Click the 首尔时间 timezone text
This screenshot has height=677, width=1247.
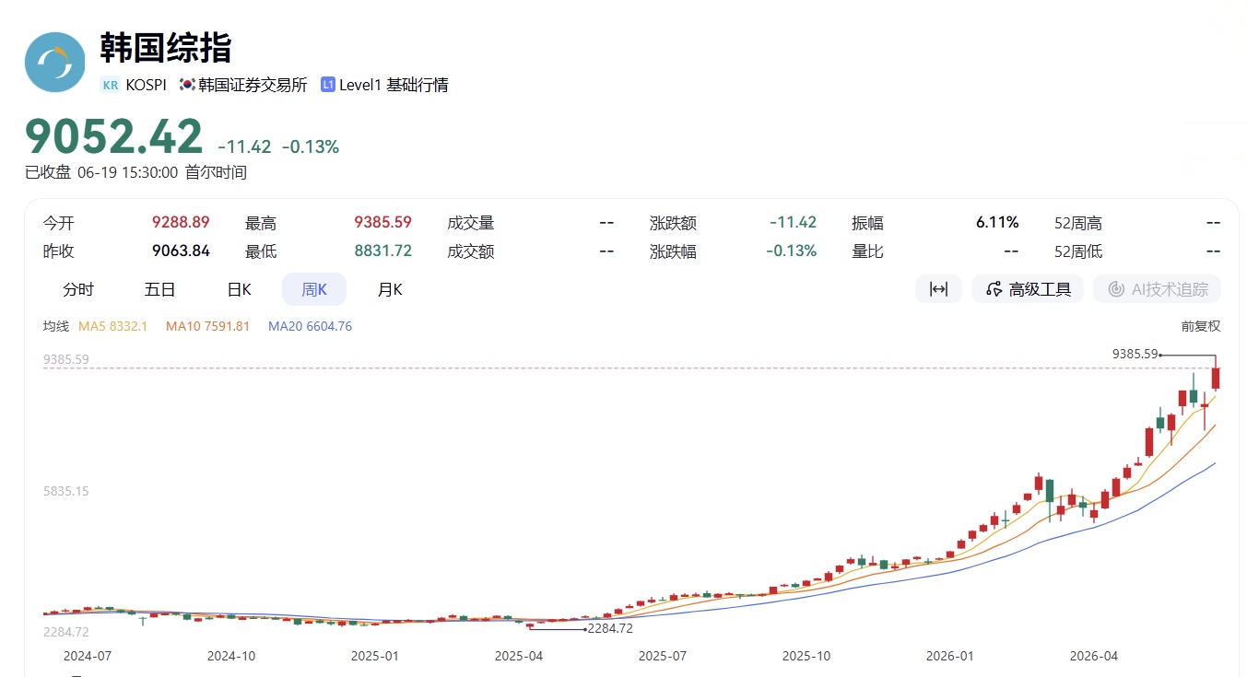216,172
